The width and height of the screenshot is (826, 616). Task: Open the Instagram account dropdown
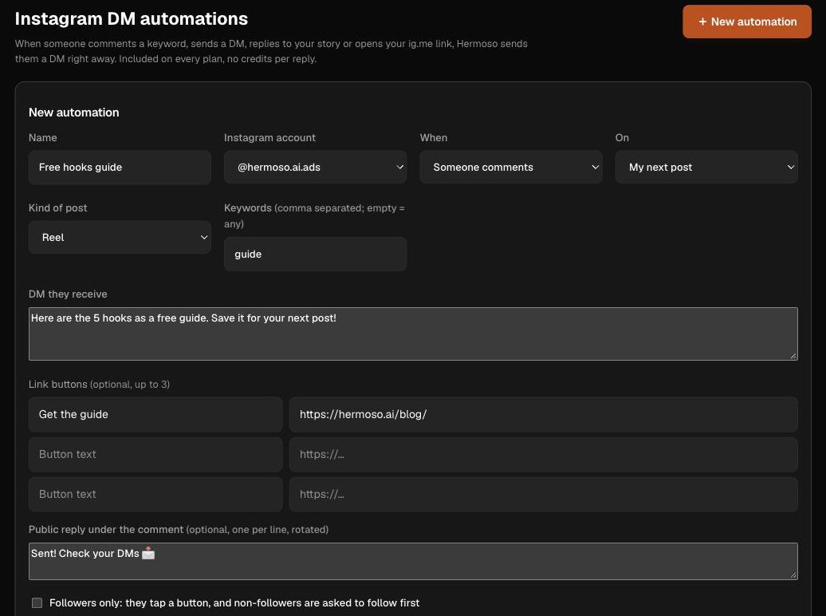315,168
